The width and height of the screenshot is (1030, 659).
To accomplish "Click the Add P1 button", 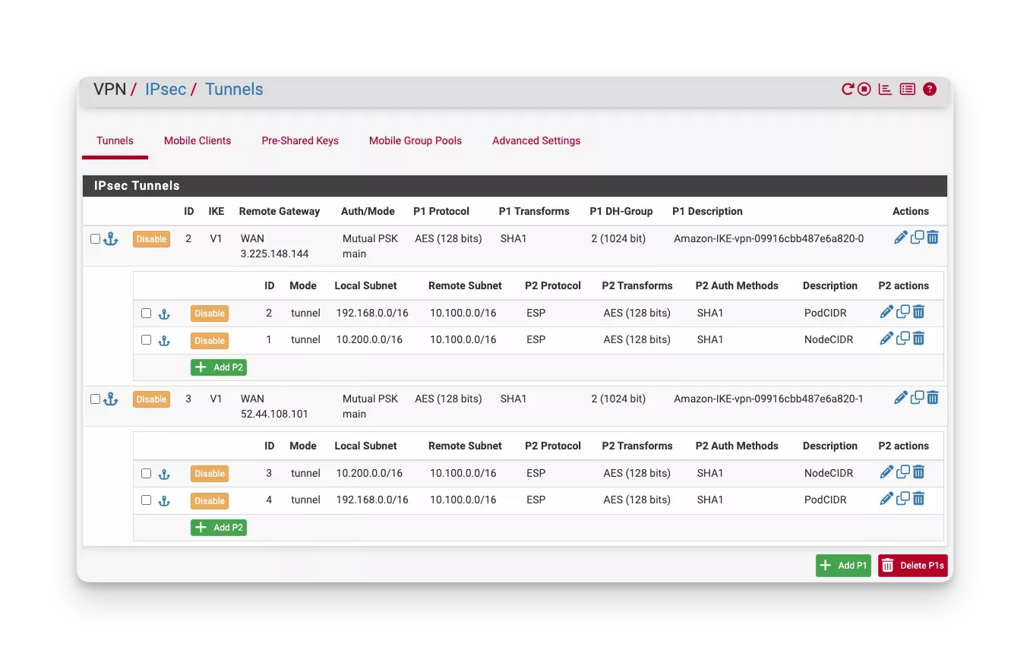I will (843, 565).
